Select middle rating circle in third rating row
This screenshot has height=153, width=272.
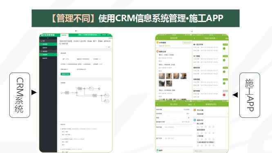pyautogui.click(x=206, y=139)
